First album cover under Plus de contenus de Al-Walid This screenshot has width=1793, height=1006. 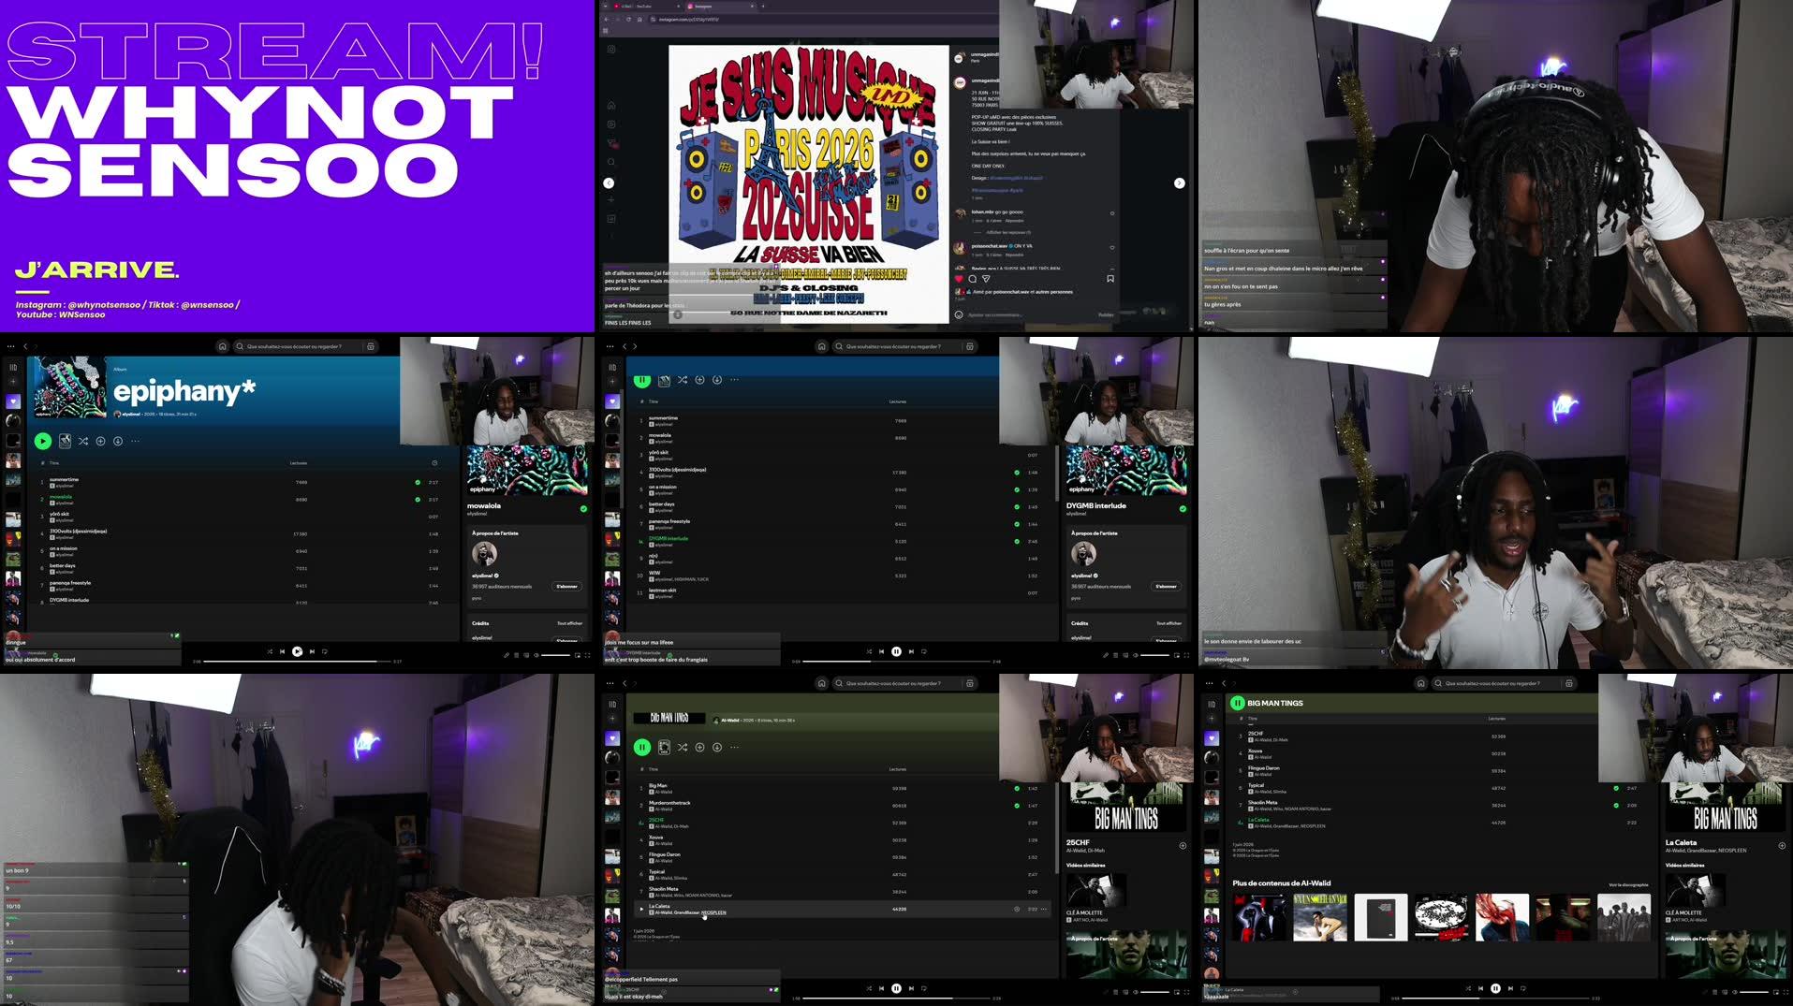1259,918
